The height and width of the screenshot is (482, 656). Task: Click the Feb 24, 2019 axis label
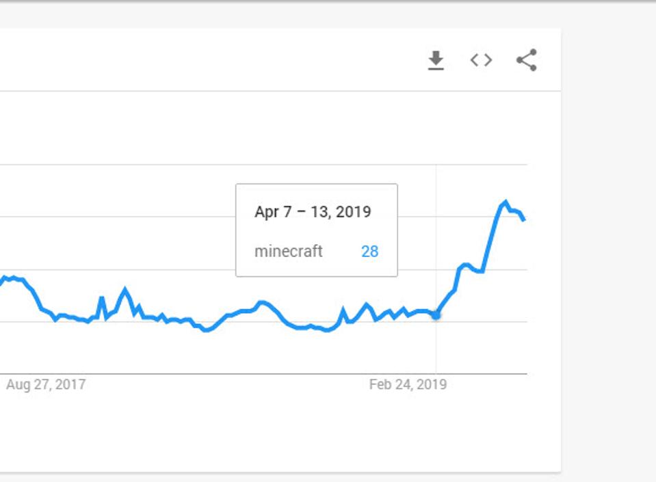coord(408,384)
